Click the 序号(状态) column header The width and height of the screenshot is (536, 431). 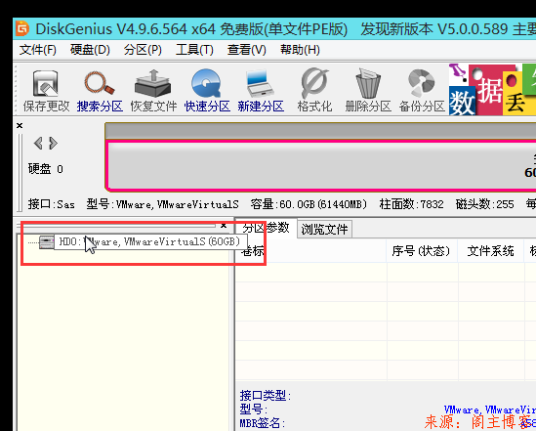[421, 251]
